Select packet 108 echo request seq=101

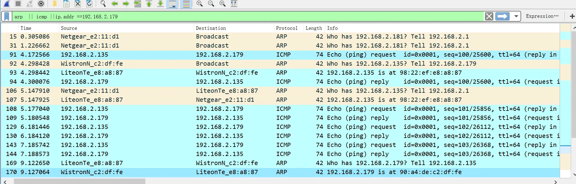280,109
